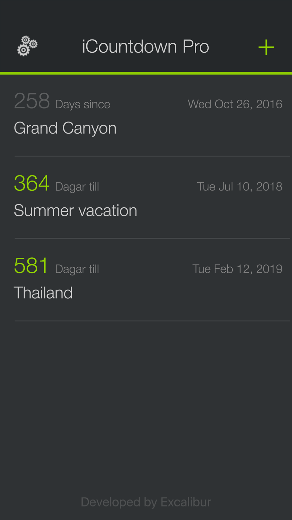Click the green header divider bar
The height and width of the screenshot is (520, 292).
coord(146,73)
